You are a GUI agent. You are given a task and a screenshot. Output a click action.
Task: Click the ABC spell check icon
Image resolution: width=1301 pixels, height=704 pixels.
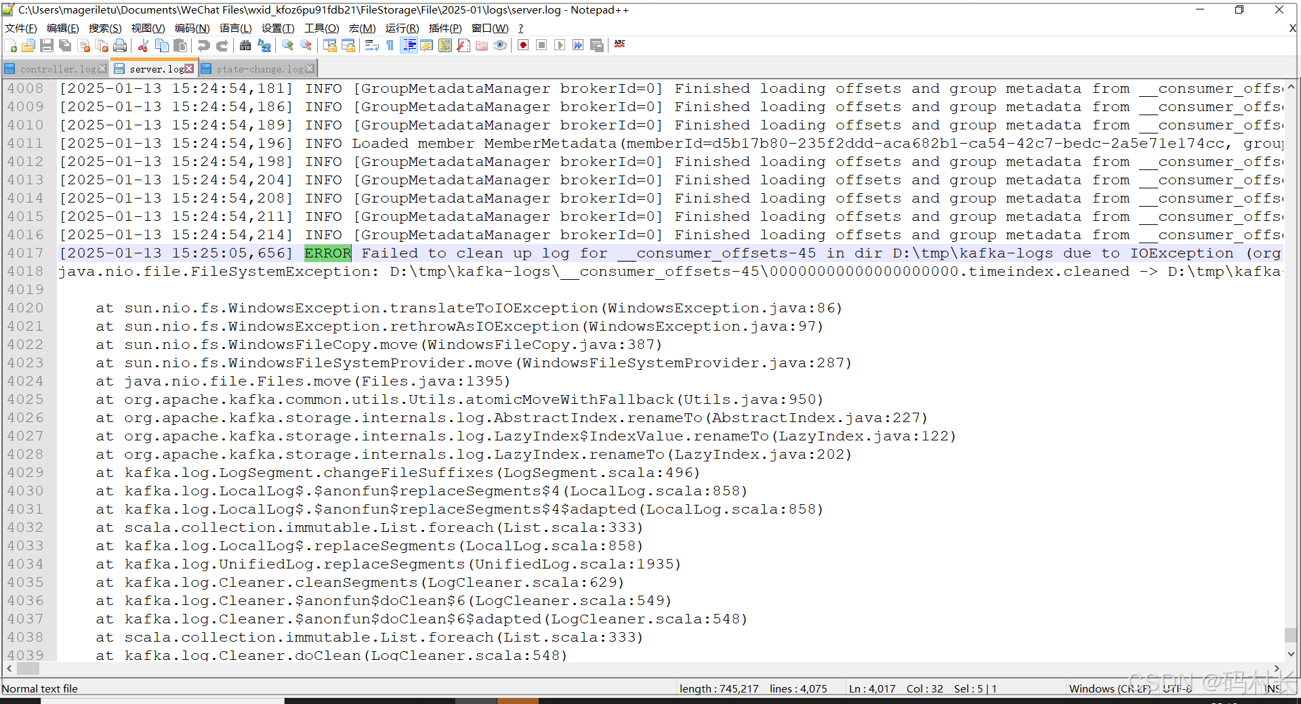[x=620, y=44]
